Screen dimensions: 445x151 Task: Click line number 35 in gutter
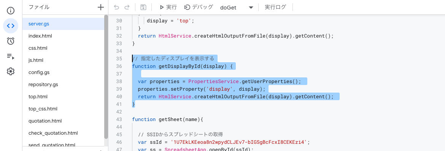coord(119,59)
